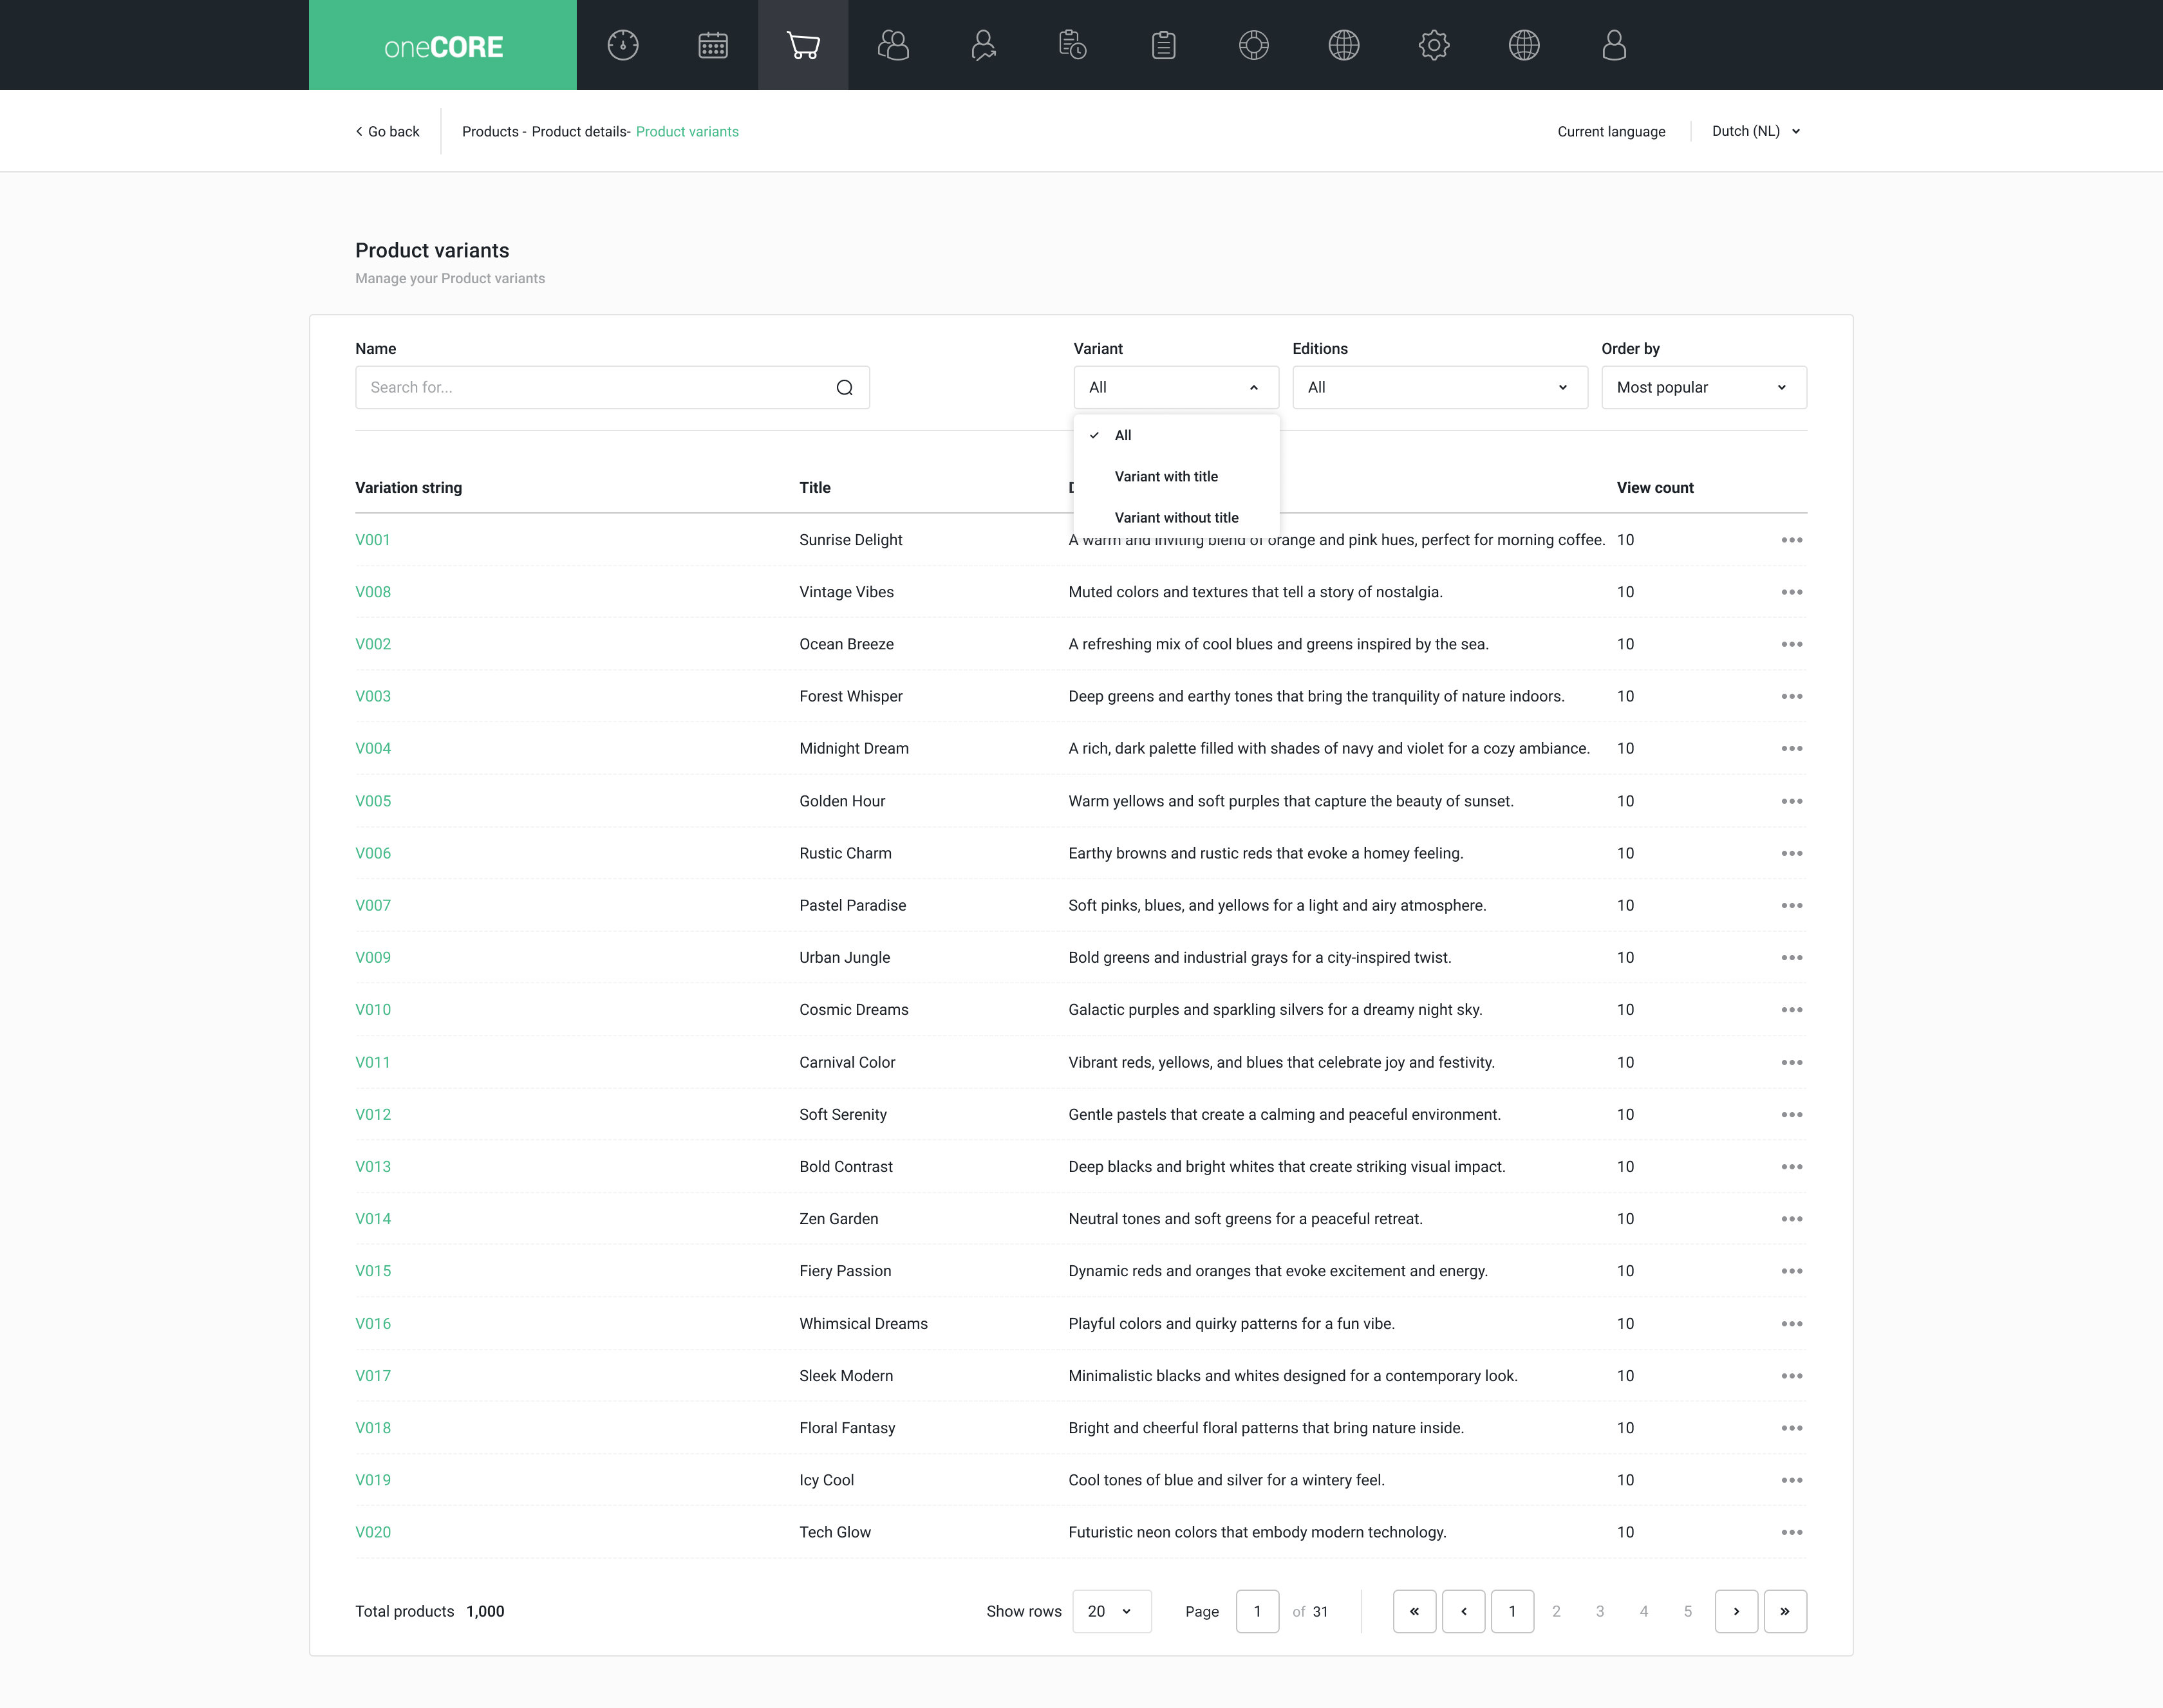This screenshot has width=2163, height=1708.
Task: Click the settings gear icon in navbar
Action: [x=1434, y=45]
